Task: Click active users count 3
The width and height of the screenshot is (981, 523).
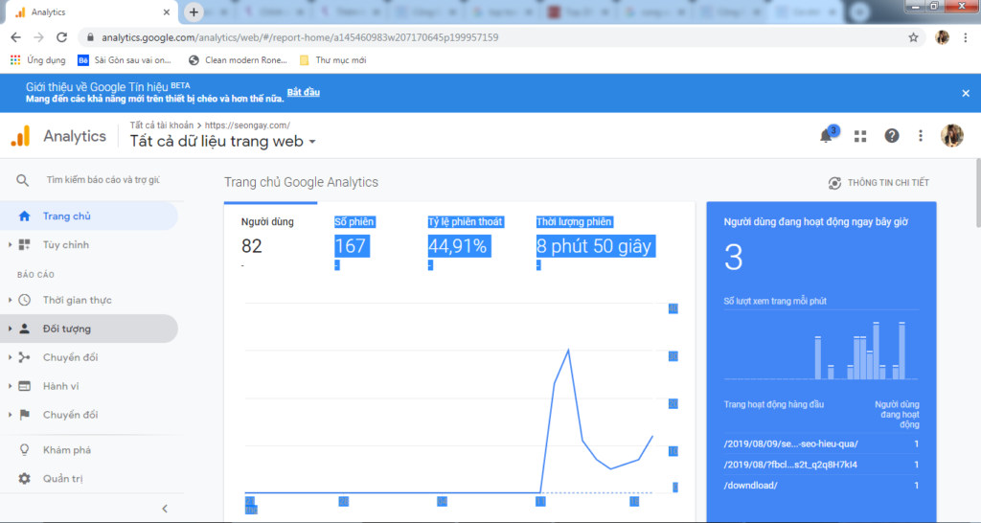Action: 733,257
